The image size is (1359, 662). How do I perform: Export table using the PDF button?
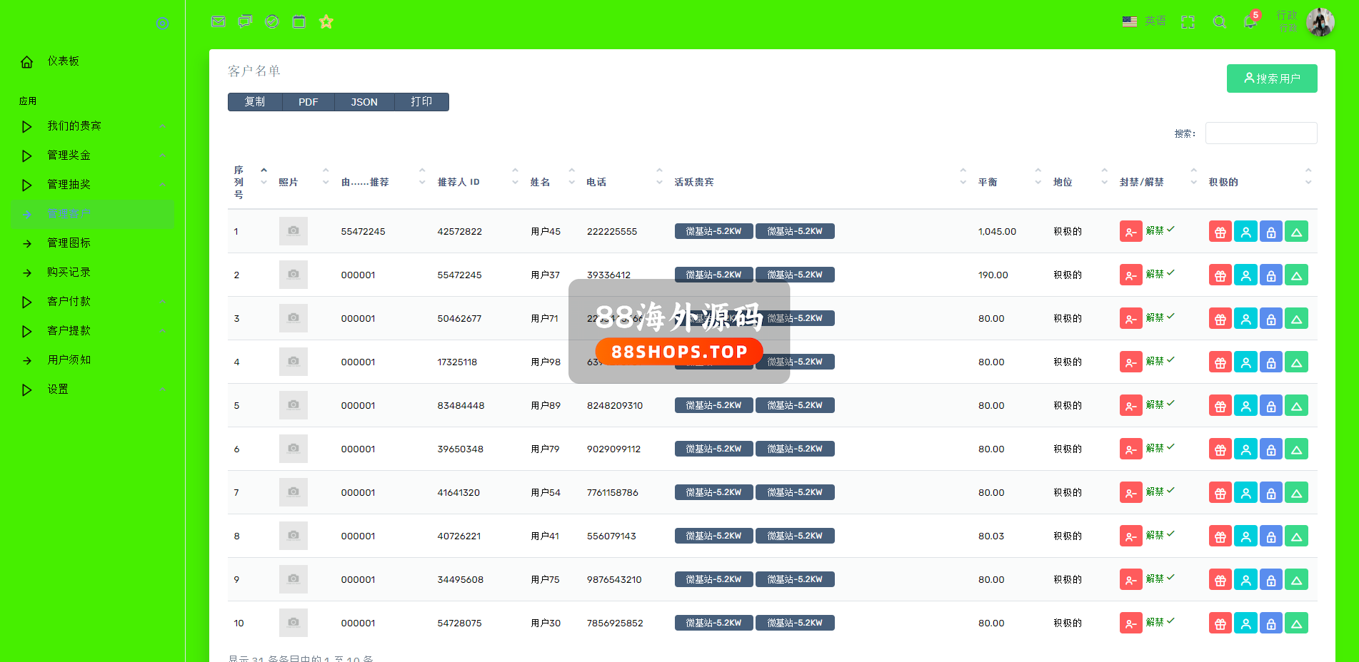click(x=308, y=102)
